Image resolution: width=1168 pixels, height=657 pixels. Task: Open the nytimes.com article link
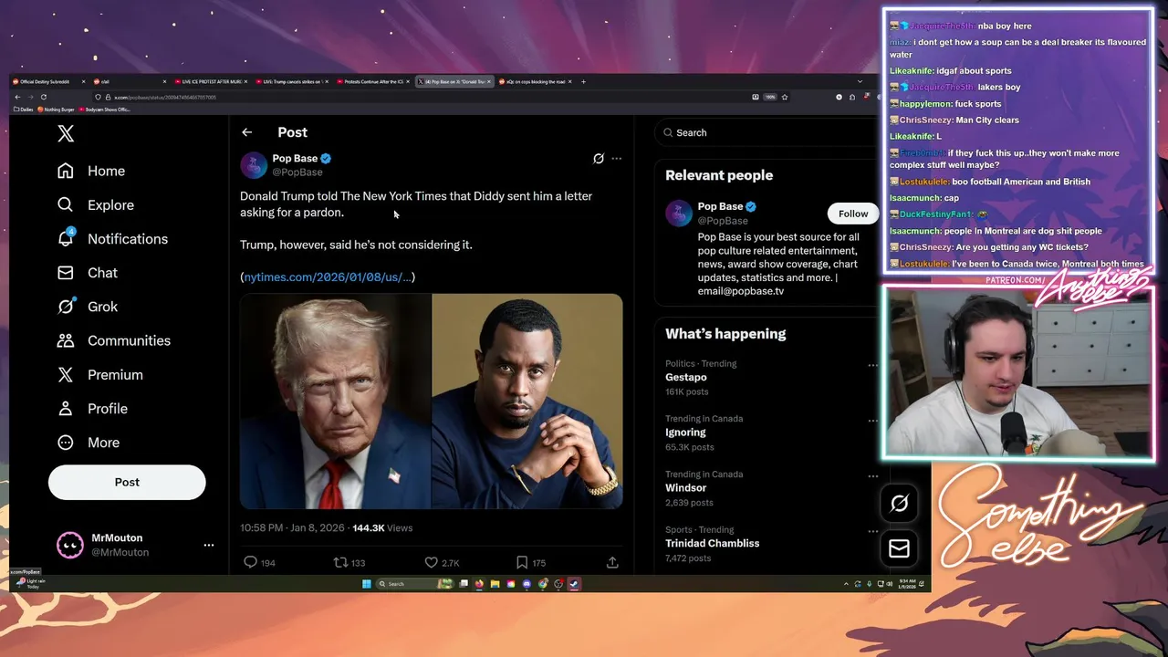328,276
